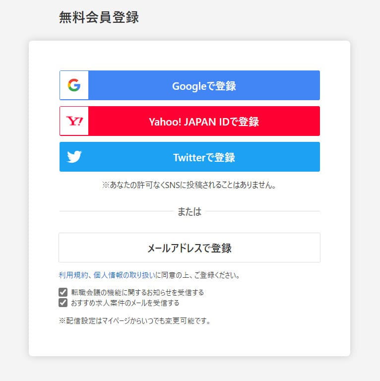Click the に同意の上、ご登録ください text
The image size is (380, 381).
tap(197, 275)
